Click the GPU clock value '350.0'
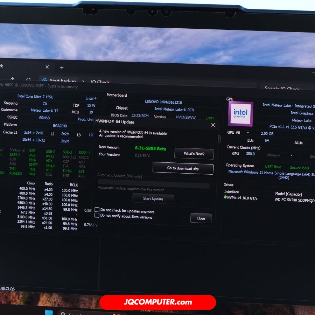Viewport: 315px width, 315px height. pyautogui.click(x=250, y=154)
